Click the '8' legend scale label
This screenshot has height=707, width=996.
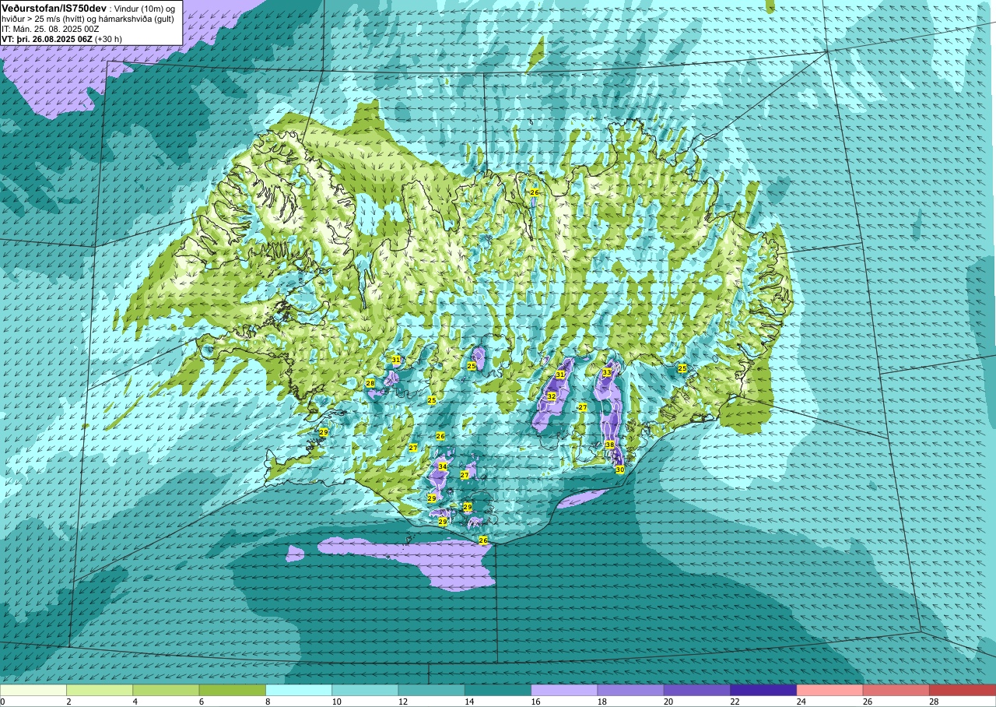click(269, 702)
